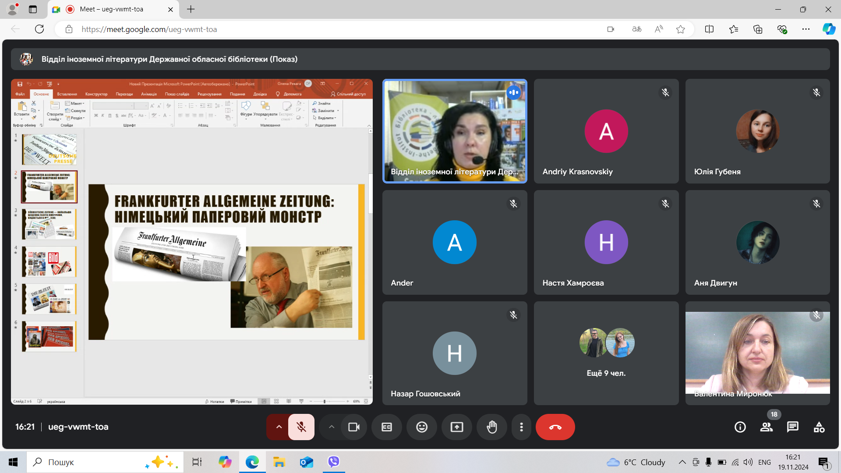Click the read aloud icon in address bar
Screen dimensions: 841x473
[x=659, y=29]
